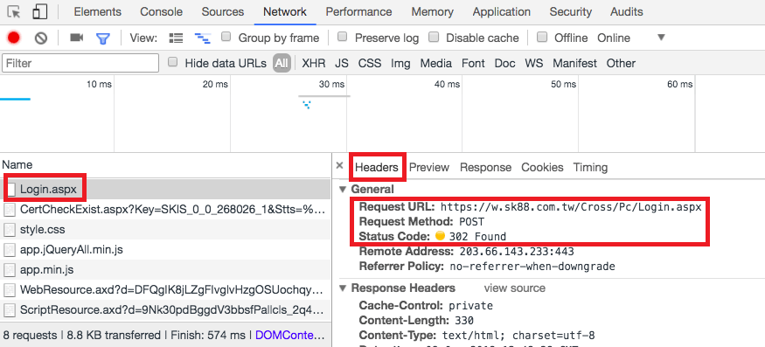Filter requests by Media

(x=435, y=63)
